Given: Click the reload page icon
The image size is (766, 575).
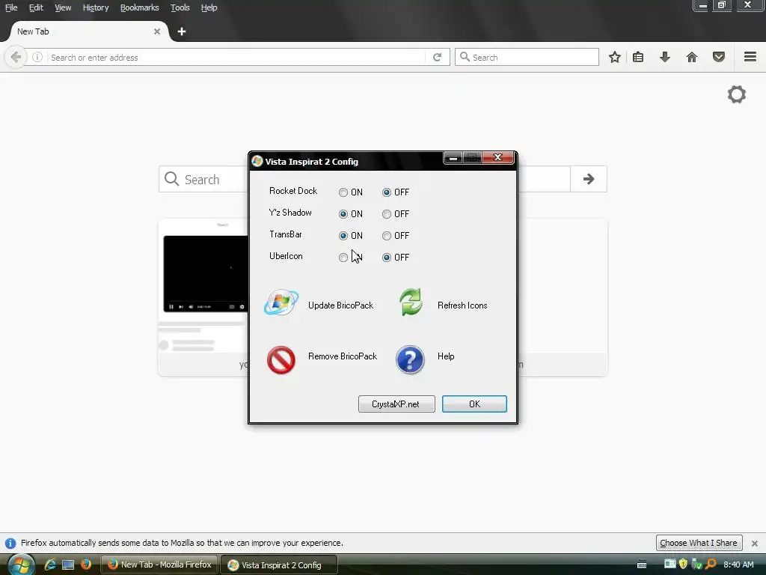Looking at the screenshot, I should point(437,57).
